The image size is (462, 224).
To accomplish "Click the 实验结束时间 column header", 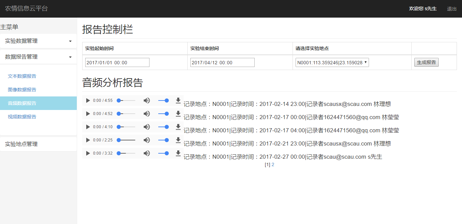I will (205, 48).
